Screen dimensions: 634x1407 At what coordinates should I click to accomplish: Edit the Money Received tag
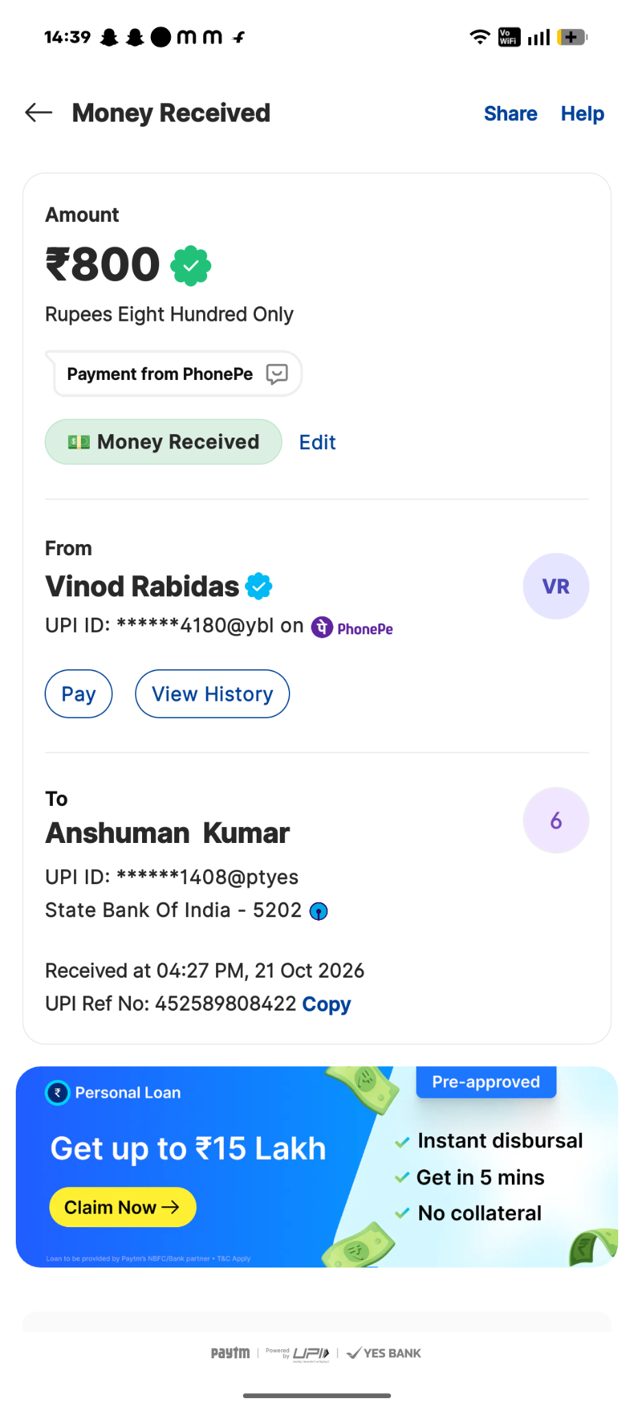coord(317,442)
